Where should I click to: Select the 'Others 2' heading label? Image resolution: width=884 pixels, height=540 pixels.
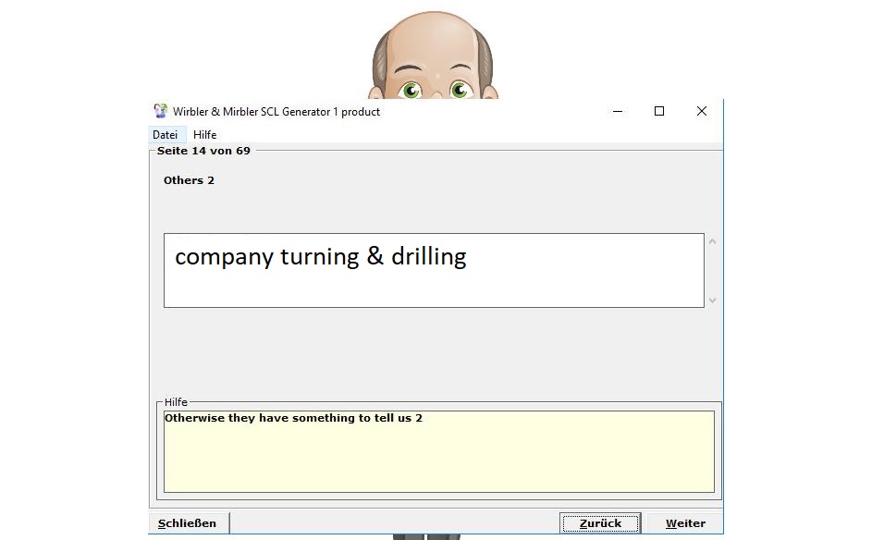coord(189,180)
